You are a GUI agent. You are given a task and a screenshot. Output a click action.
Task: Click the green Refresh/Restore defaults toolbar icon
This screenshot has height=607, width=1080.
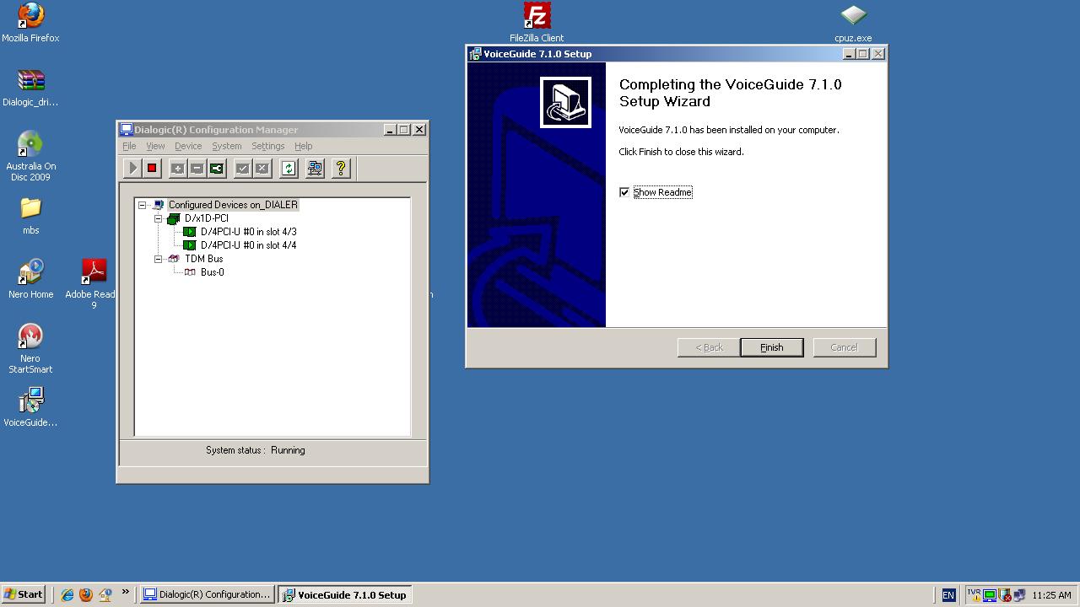pos(289,169)
